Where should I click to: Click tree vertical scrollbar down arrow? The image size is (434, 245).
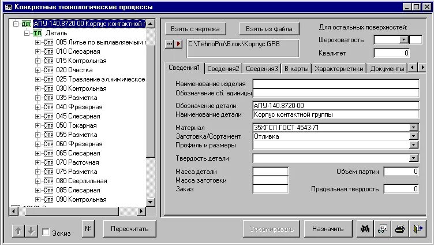[150, 202]
